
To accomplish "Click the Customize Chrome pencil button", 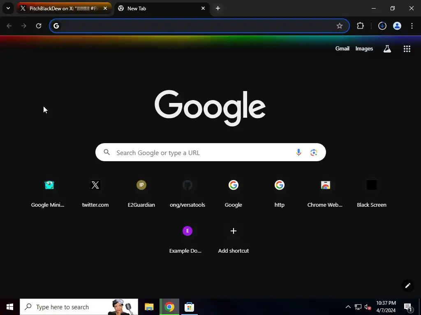I will [x=407, y=285].
